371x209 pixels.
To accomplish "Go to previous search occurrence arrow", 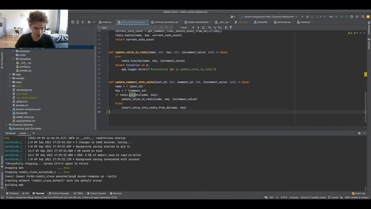I will pyautogui.click(x=193, y=27).
